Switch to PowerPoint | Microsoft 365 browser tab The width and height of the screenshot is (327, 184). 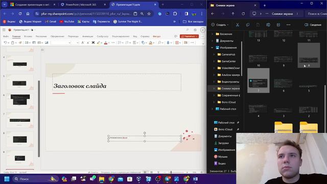81,5
